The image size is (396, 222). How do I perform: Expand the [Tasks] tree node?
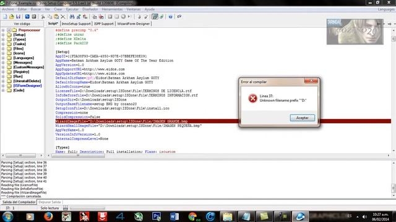point(3,44)
